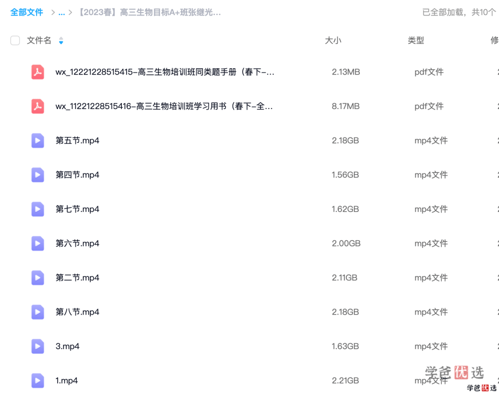Open the 全部文件 breadcrumb link

(x=27, y=12)
